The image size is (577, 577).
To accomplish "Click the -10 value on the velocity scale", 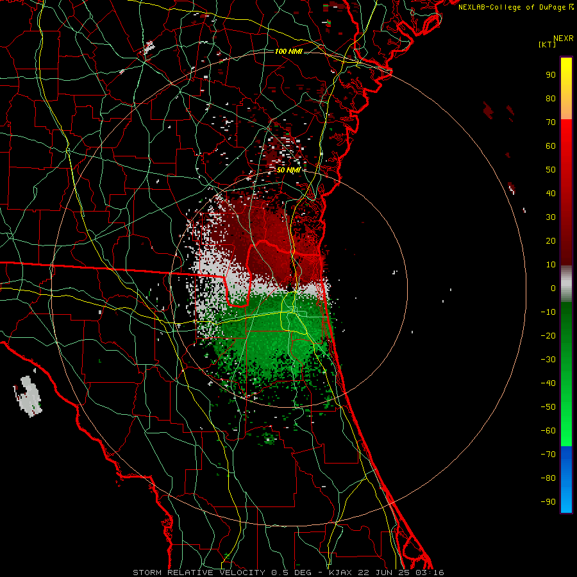I will 548,312.
